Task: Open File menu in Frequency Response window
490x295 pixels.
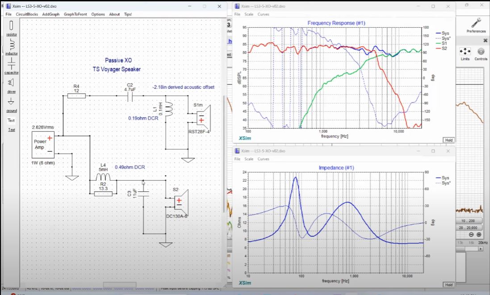Action: point(238,14)
